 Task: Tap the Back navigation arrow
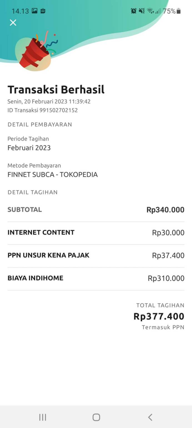pos(150,417)
